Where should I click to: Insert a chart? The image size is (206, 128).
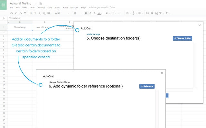coord(156,13)
